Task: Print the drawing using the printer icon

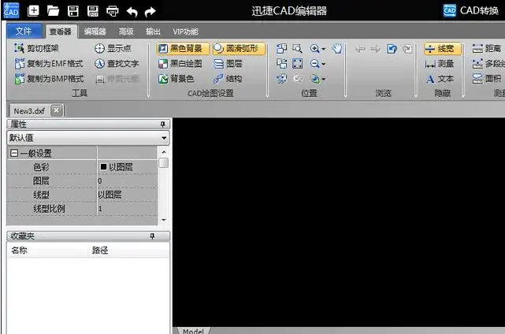Action: click(x=113, y=11)
